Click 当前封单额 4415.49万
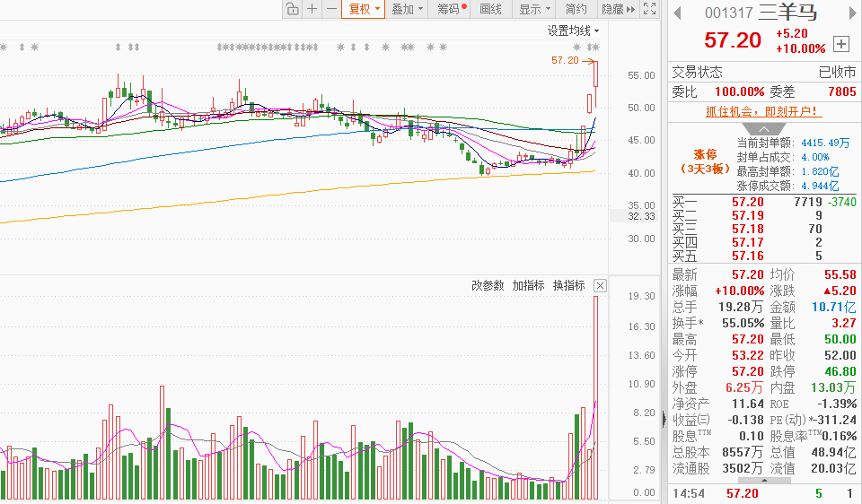The image size is (862, 504). [826, 143]
